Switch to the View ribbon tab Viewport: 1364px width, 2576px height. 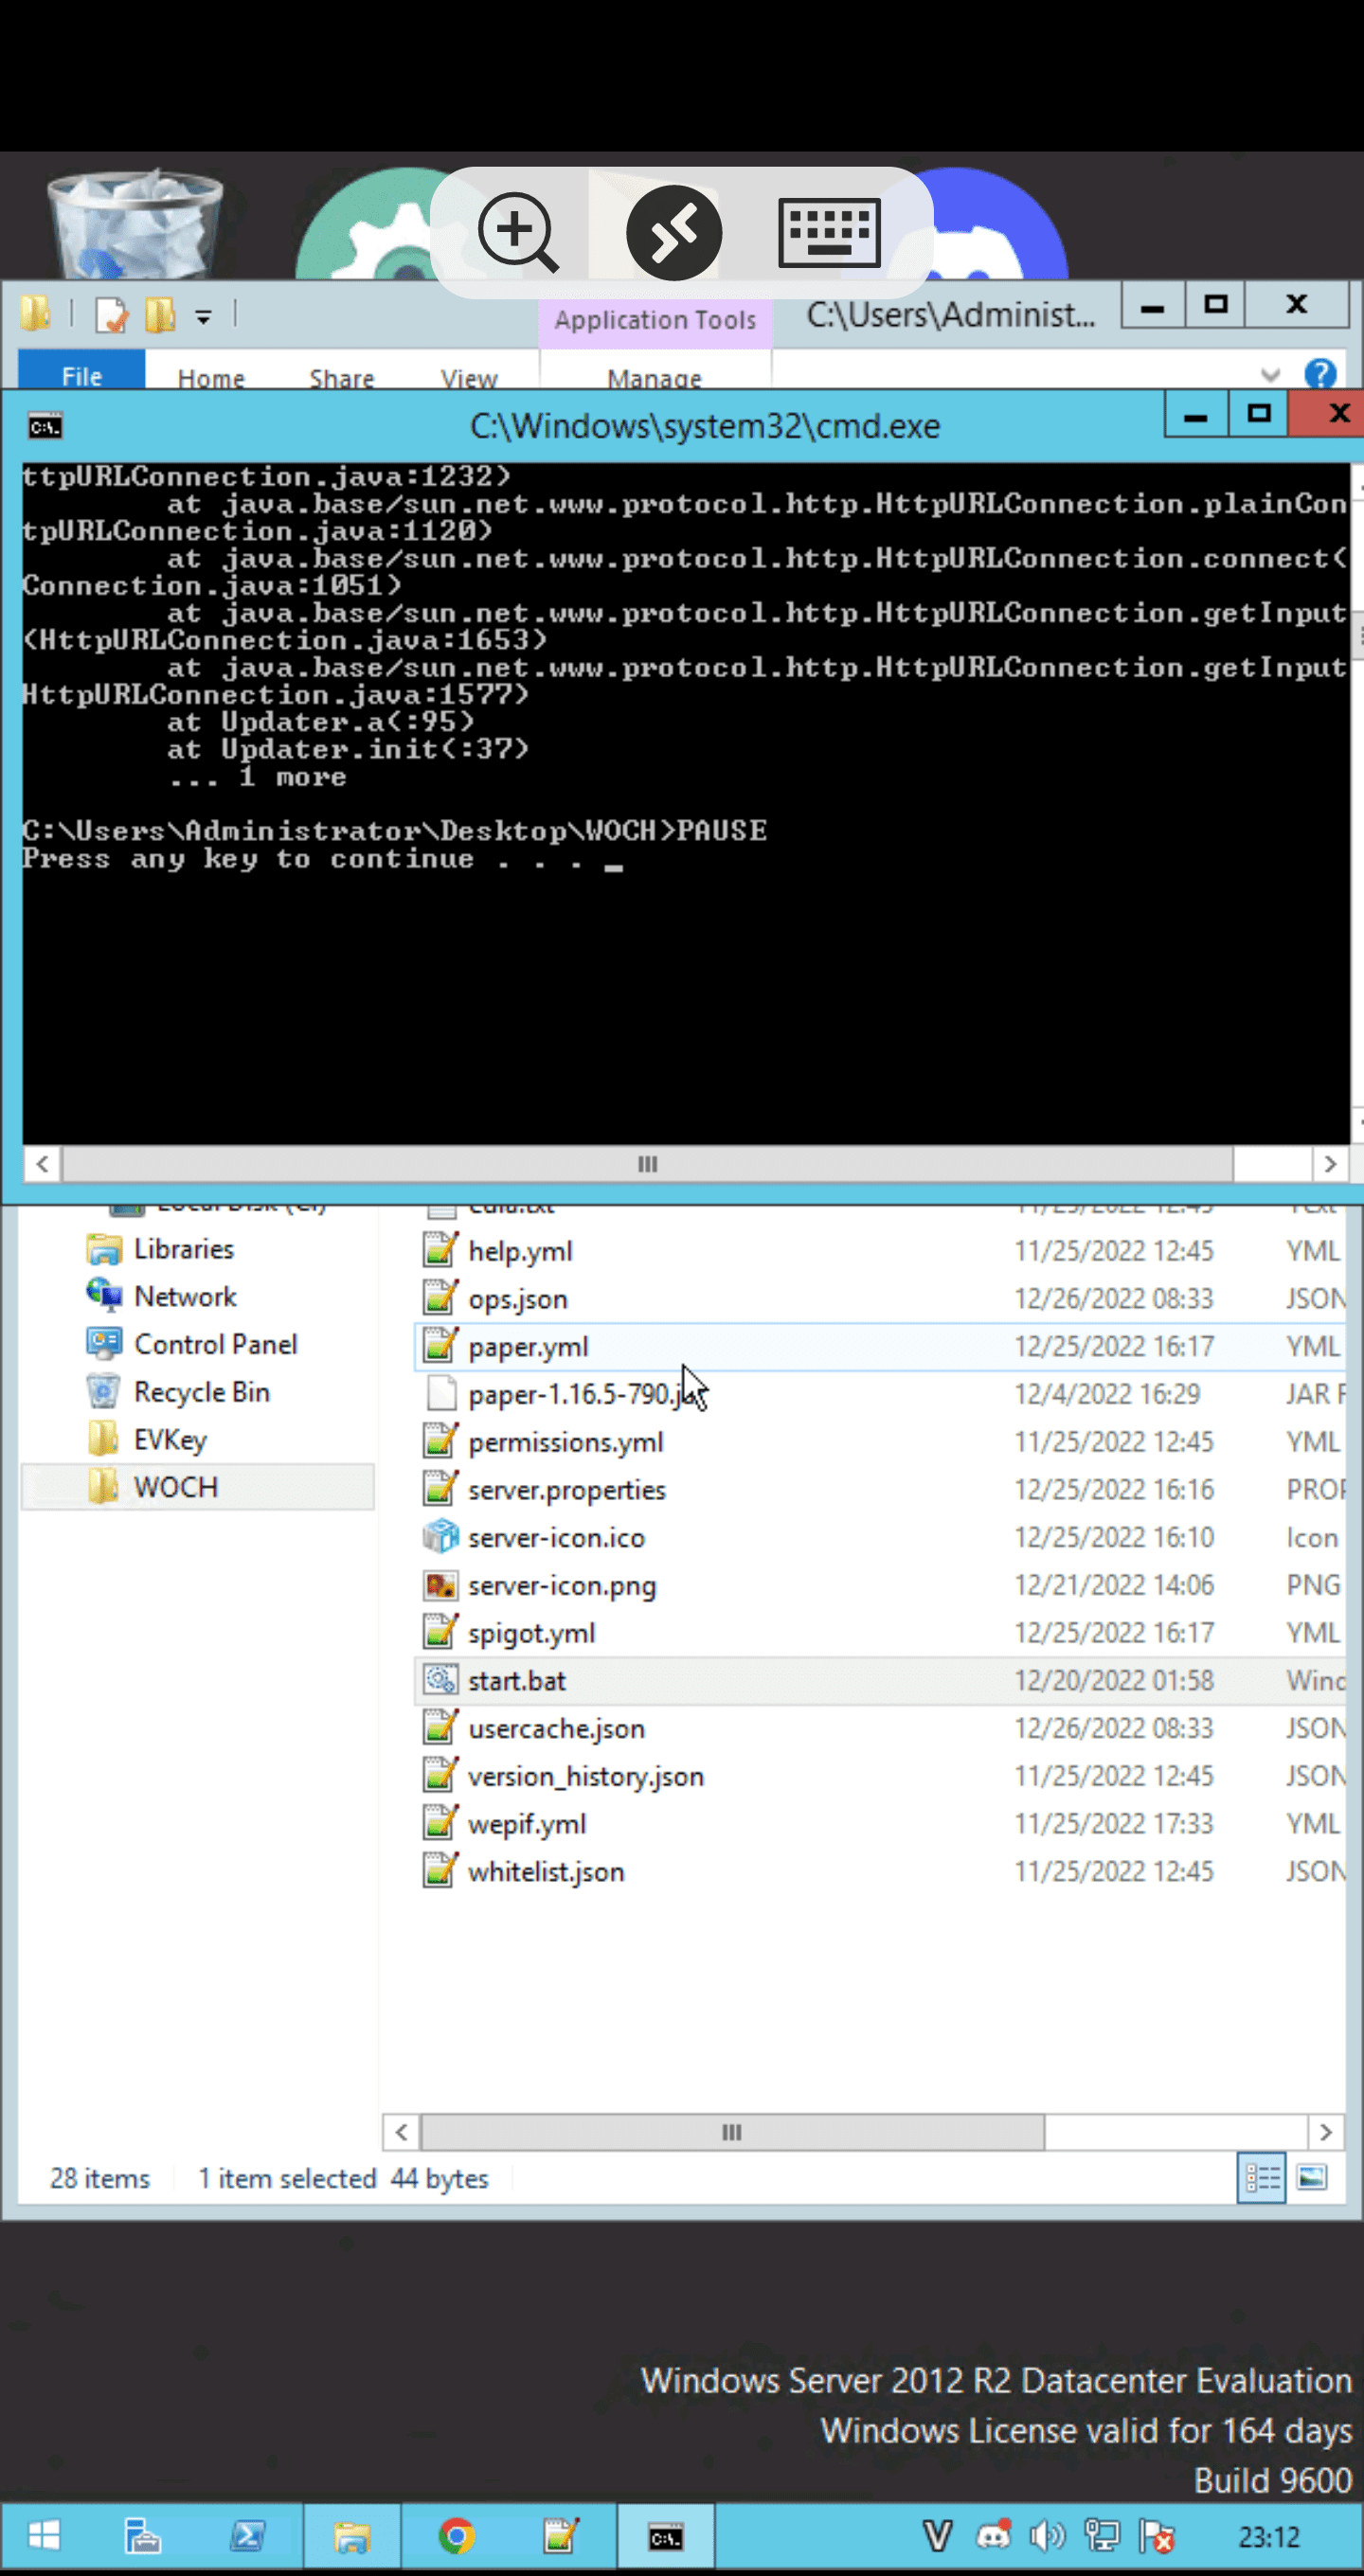coord(469,378)
